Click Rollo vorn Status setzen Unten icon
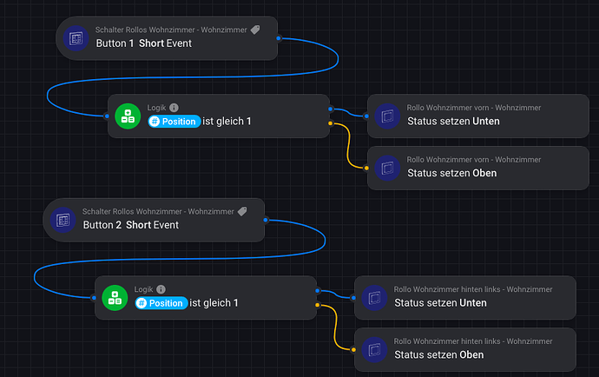Image resolution: width=599 pixels, height=377 pixels. 387,116
